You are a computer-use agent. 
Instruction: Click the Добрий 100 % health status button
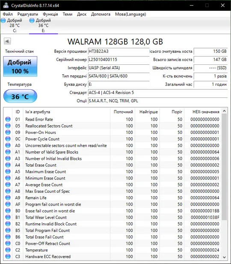pyautogui.click(x=20, y=67)
